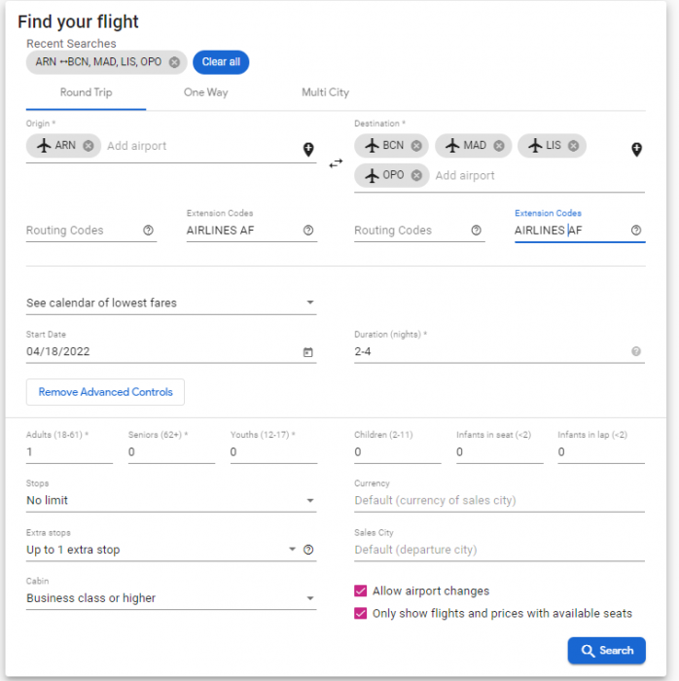
Task: Remove the ARN origin airport chip
Action: (89, 146)
